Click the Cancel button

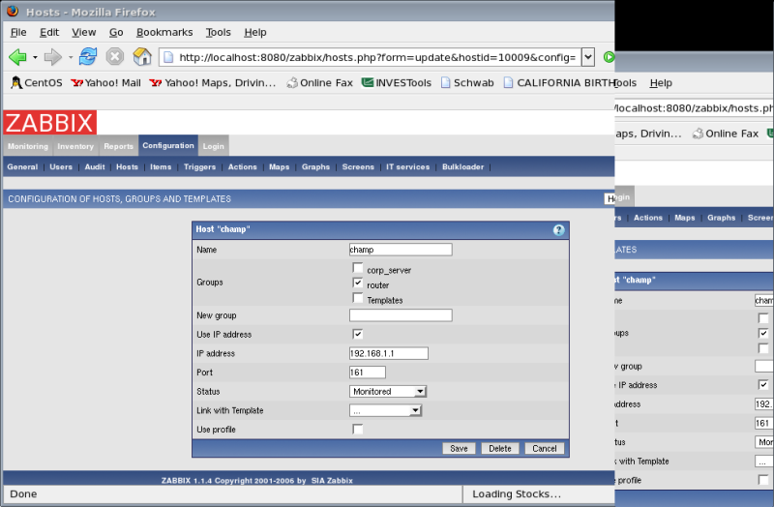(545, 448)
